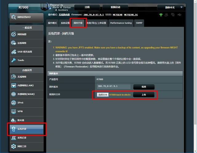Click the network copy status icon

pyautogui.click(x=173, y=15)
